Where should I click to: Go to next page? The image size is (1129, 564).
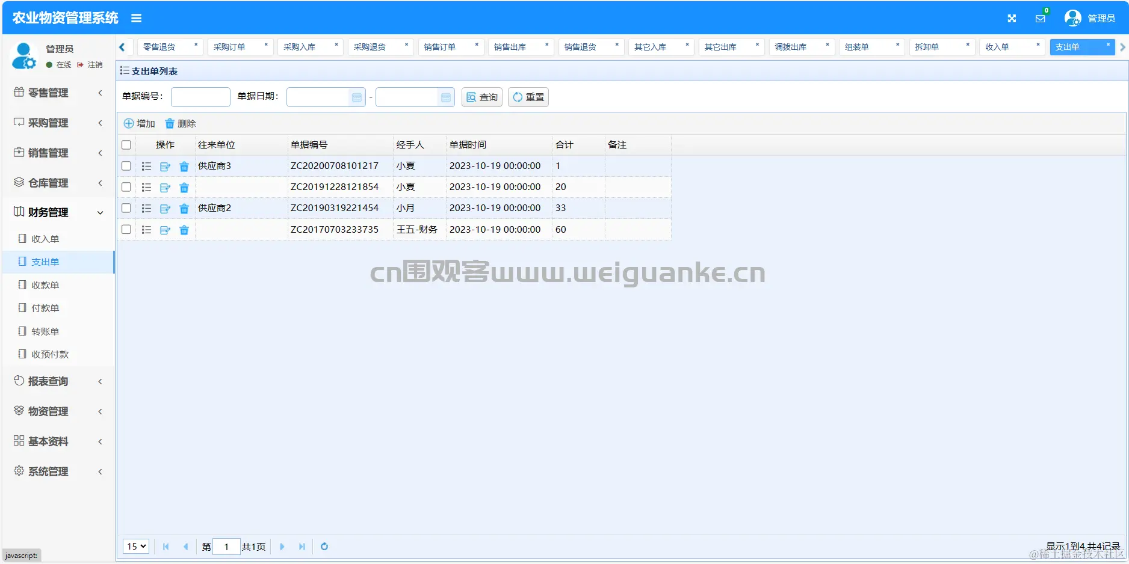282,547
